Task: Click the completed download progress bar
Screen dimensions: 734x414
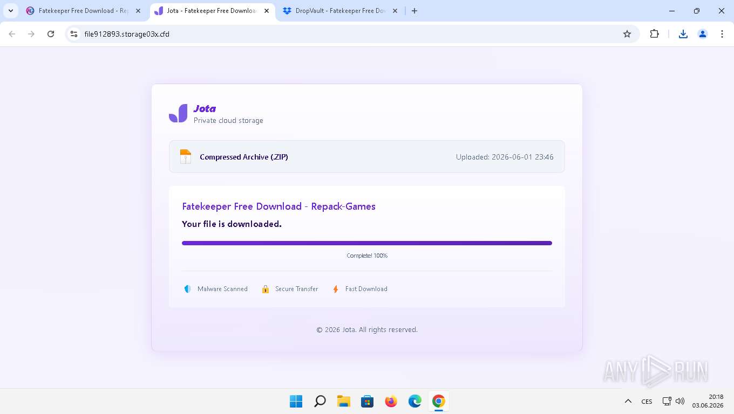Action: click(x=367, y=243)
